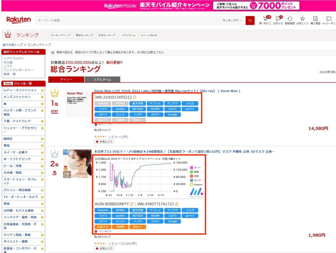Click the キーワード検索 search field

pyautogui.click(x=127, y=21)
